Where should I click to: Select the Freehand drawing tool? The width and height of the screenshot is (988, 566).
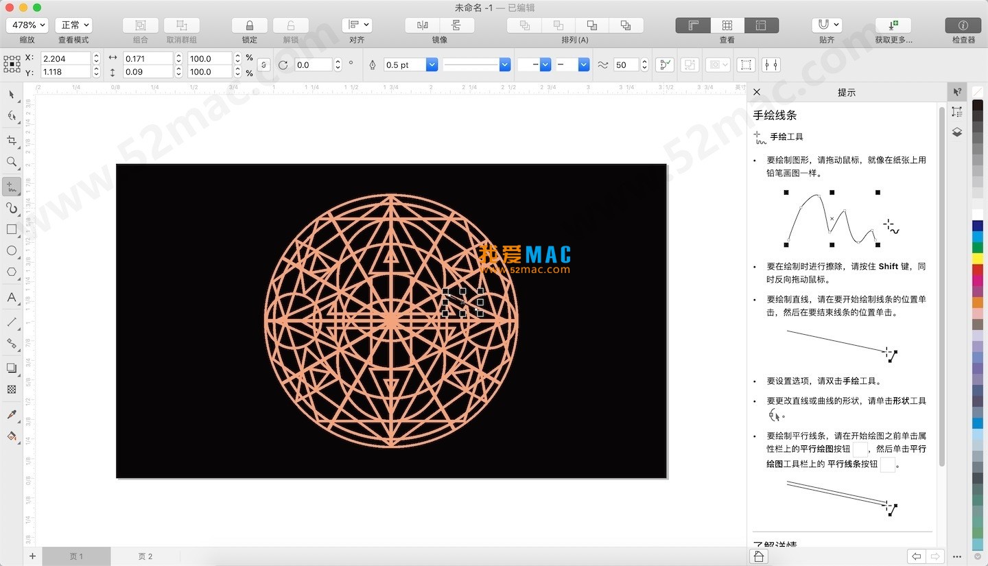(12, 186)
